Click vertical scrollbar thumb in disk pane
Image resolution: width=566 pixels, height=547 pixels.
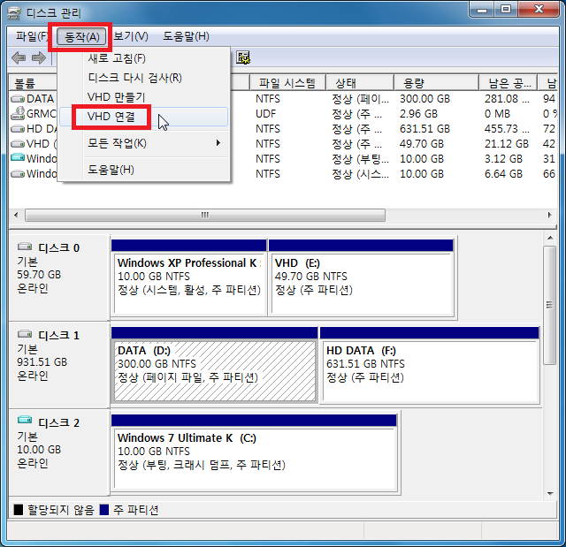550,305
